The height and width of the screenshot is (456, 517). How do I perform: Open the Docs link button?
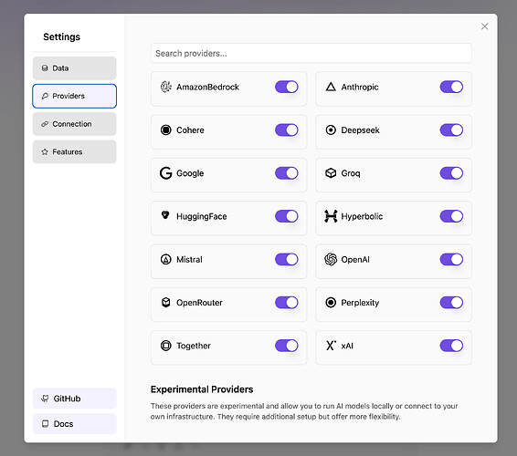[75, 424]
